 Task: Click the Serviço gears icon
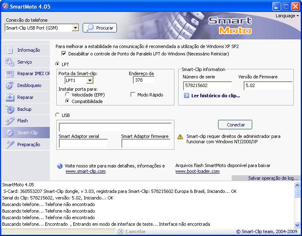pyautogui.click(x=9, y=62)
